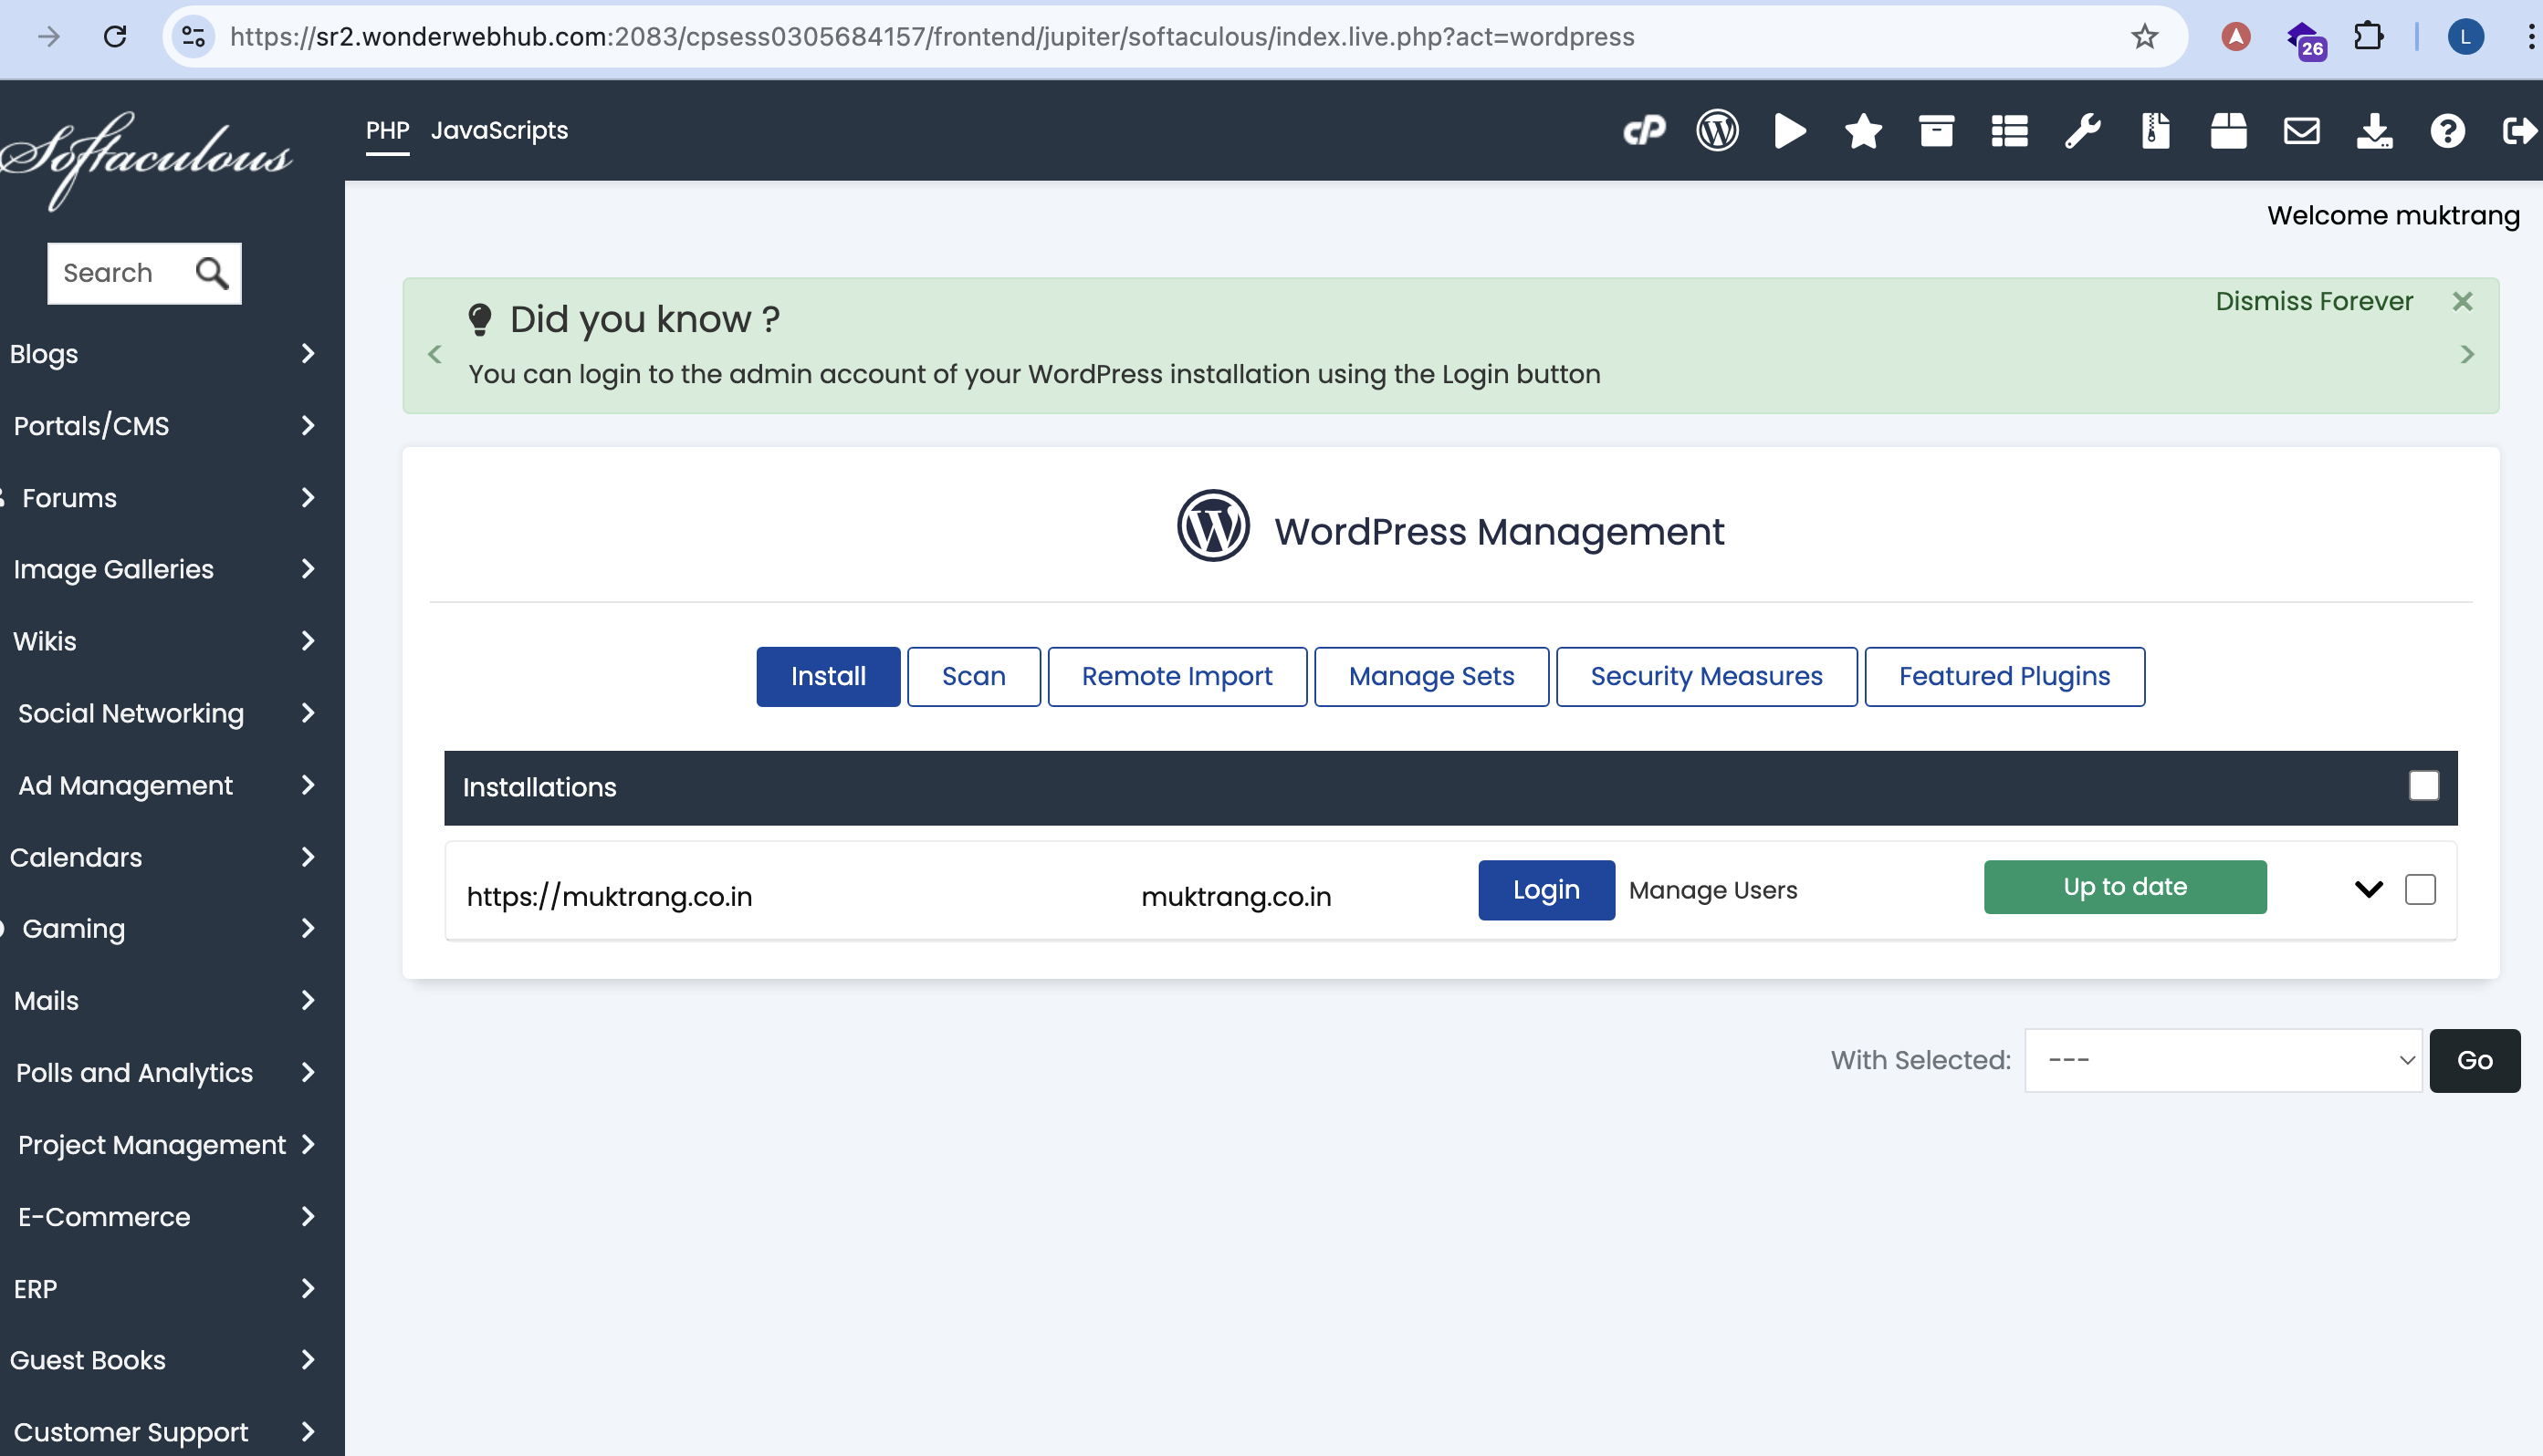The height and width of the screenshot is (1456, 2543).
Task: Expand the muktrang.co.in installation details chevron
Action: point(2368,889)
